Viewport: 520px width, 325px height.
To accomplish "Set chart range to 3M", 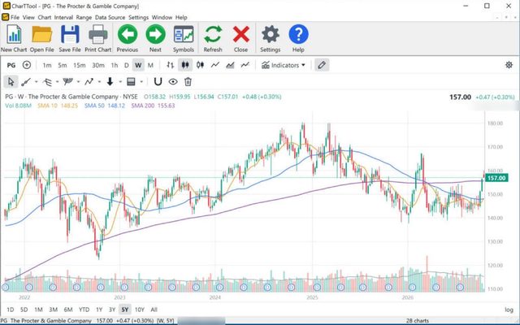I will tap(54, 310).
